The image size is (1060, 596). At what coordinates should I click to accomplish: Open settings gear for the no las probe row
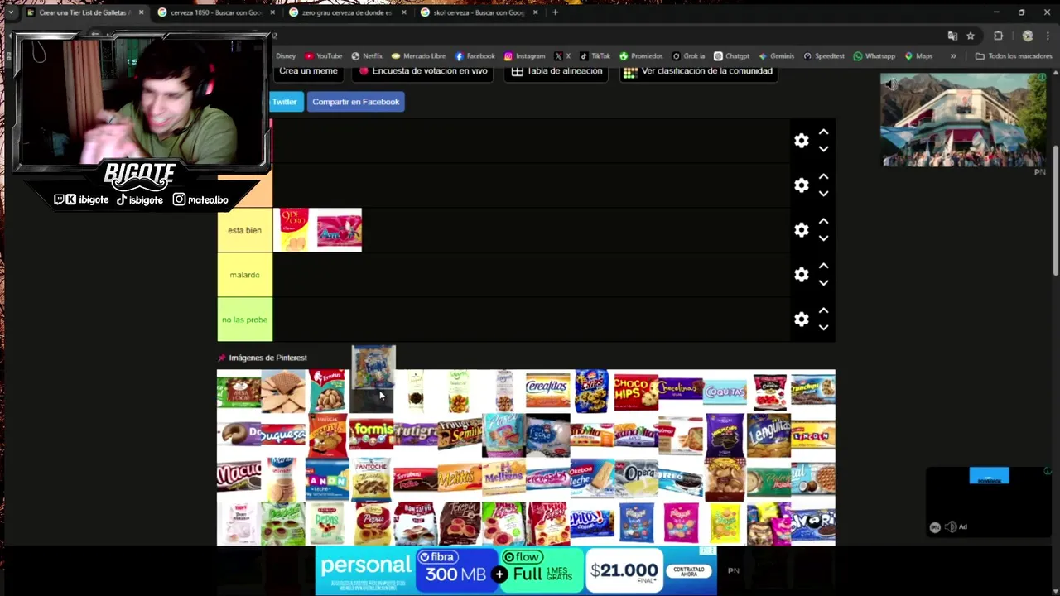pyautogui.click(x=801, y=320)
